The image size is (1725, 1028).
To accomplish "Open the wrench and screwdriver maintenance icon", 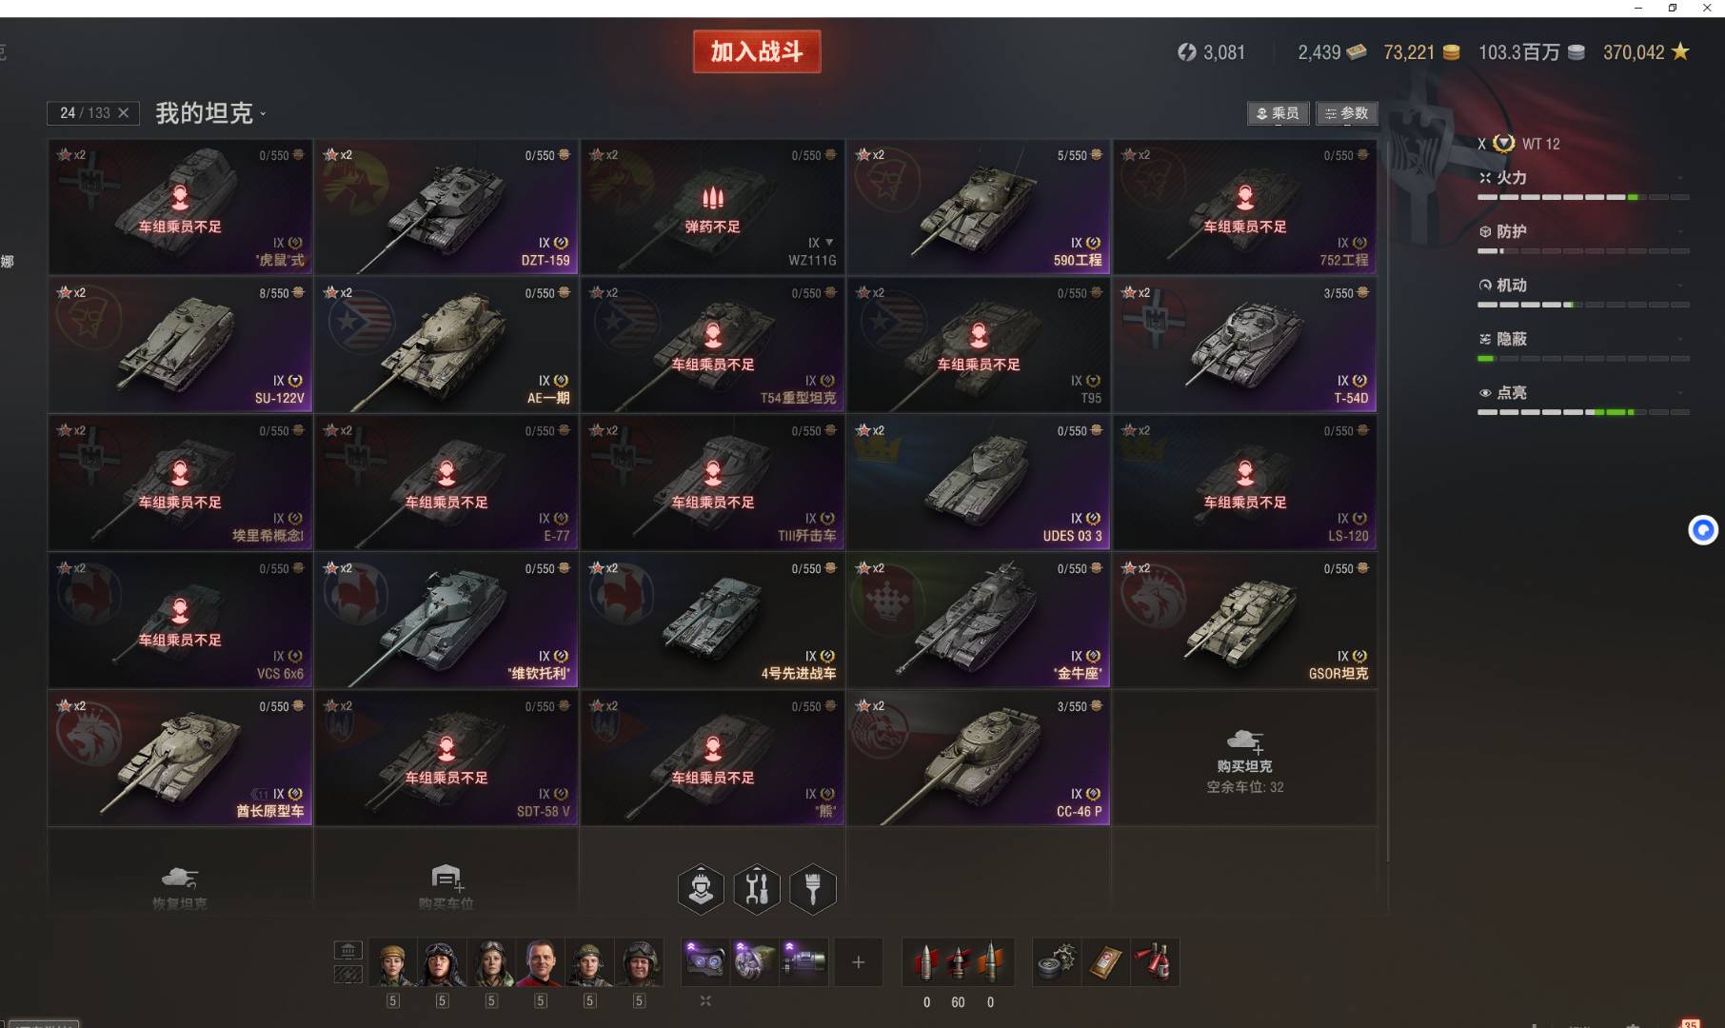I will 757,889.
